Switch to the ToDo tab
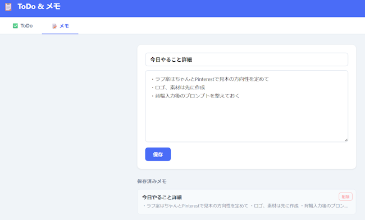 pyautogui.click(x=23, y=26)
